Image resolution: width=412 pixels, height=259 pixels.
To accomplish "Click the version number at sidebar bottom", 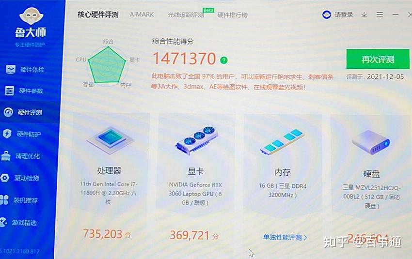I will (20, 251).
